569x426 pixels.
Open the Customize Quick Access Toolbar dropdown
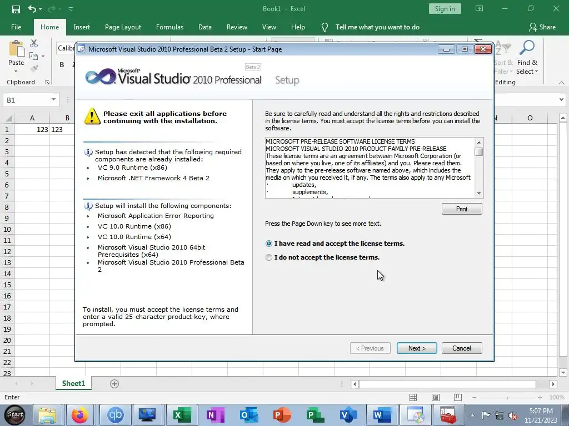tap(71, 9)
